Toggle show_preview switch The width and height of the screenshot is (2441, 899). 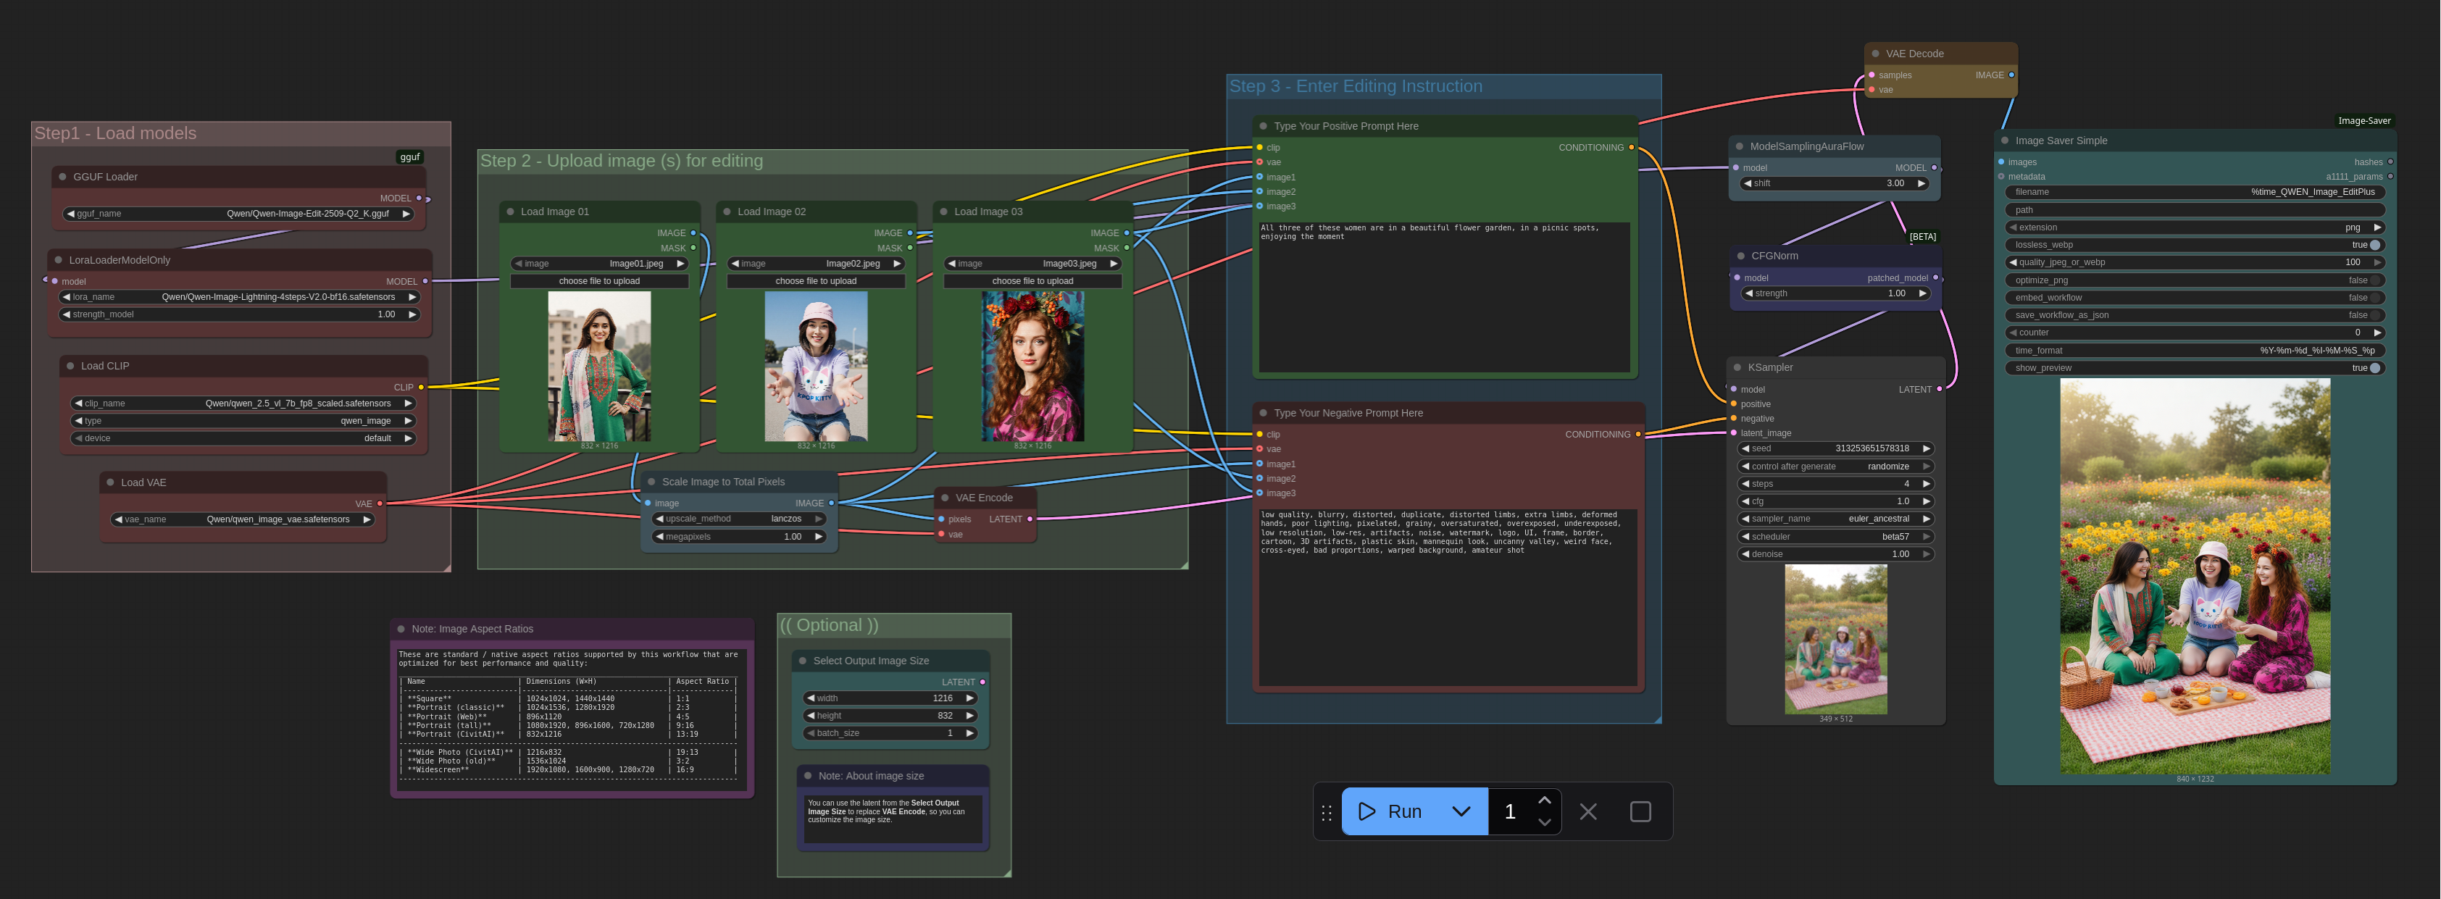click(2374, 369)
